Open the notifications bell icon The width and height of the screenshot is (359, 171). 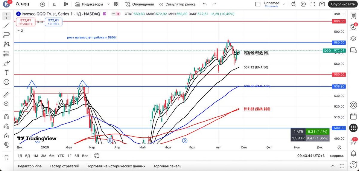(353, 154)
